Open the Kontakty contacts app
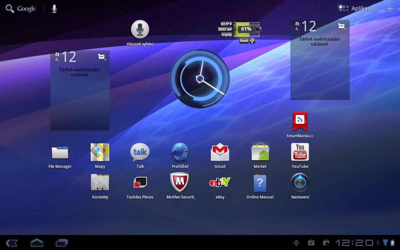 pyautogui.click(x=100, y=187)
